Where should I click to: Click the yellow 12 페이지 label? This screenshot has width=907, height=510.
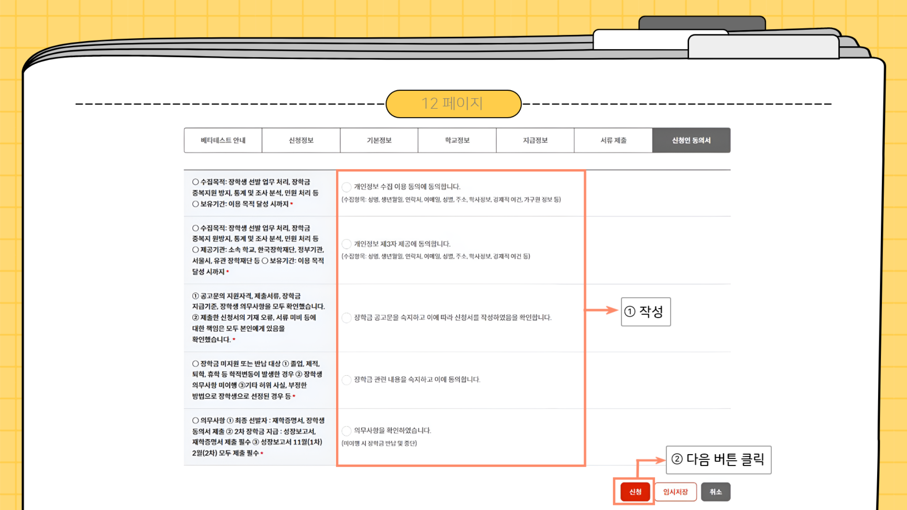coord(453,104)
